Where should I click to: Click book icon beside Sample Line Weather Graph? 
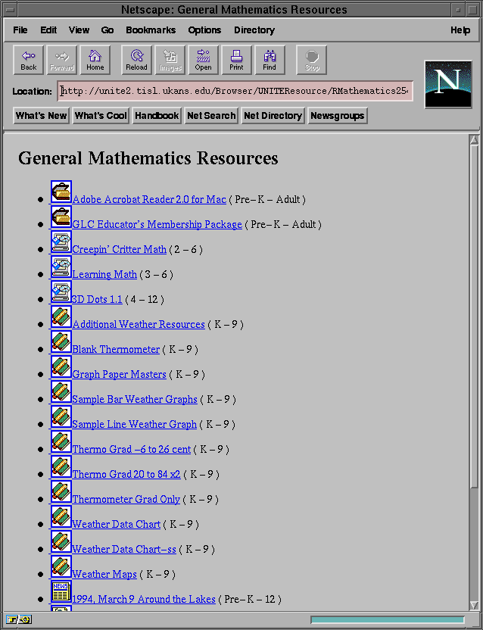[61, 416]
